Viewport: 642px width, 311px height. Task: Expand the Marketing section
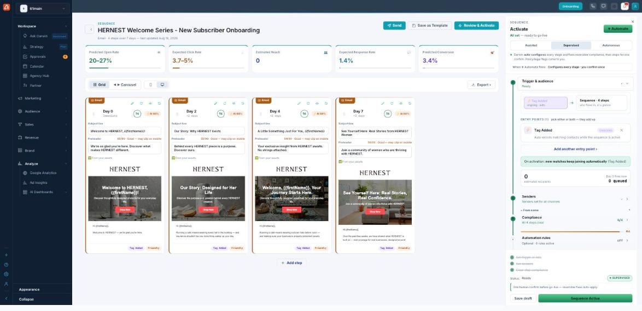[x=43, y=98]
